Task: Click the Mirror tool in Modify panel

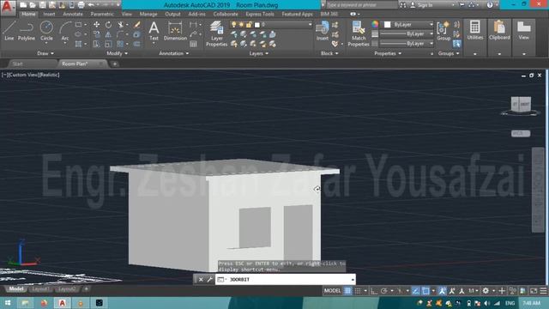Action: coord(108,34)
